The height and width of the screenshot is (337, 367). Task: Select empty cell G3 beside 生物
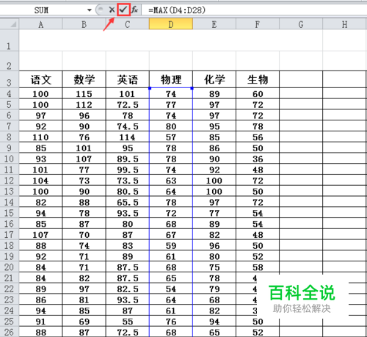click(301, 79)
